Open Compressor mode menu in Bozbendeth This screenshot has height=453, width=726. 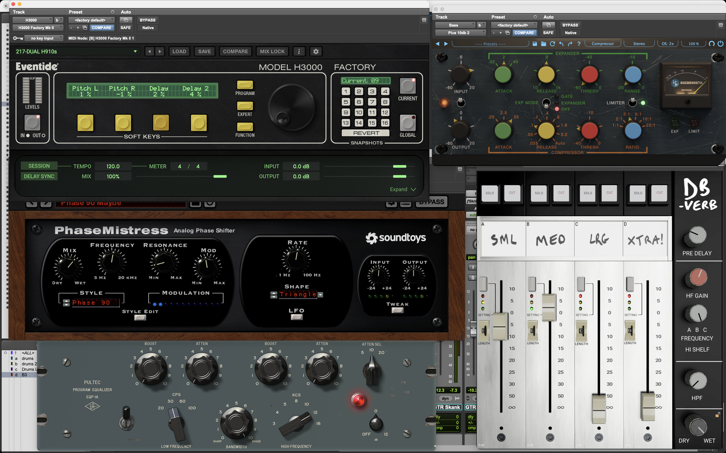(x=603, y=44)
